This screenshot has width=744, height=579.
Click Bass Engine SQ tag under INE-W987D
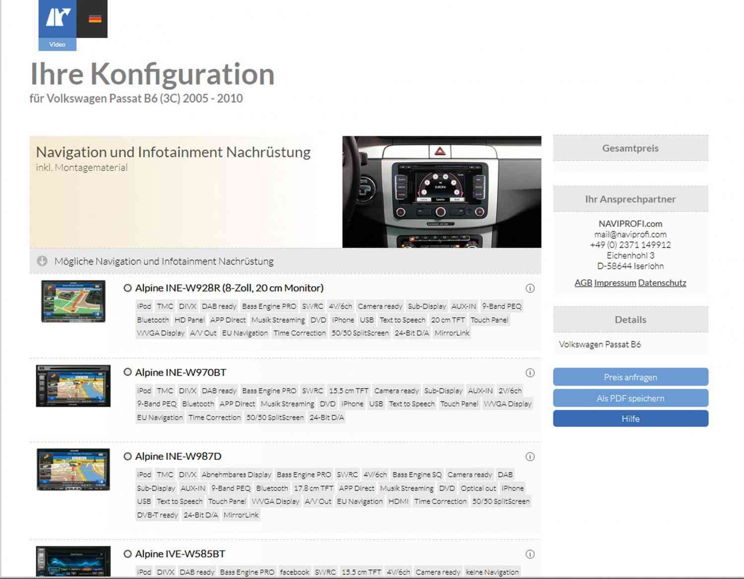point(417,474)
